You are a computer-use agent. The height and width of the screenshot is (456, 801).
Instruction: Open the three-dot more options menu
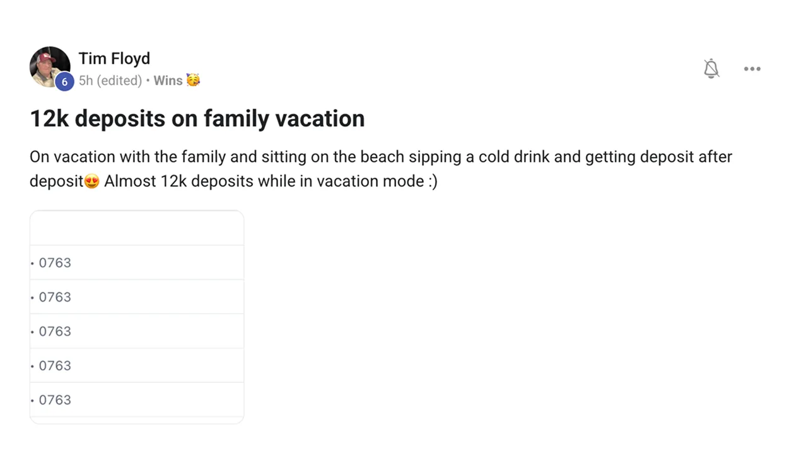coord(752,69)
